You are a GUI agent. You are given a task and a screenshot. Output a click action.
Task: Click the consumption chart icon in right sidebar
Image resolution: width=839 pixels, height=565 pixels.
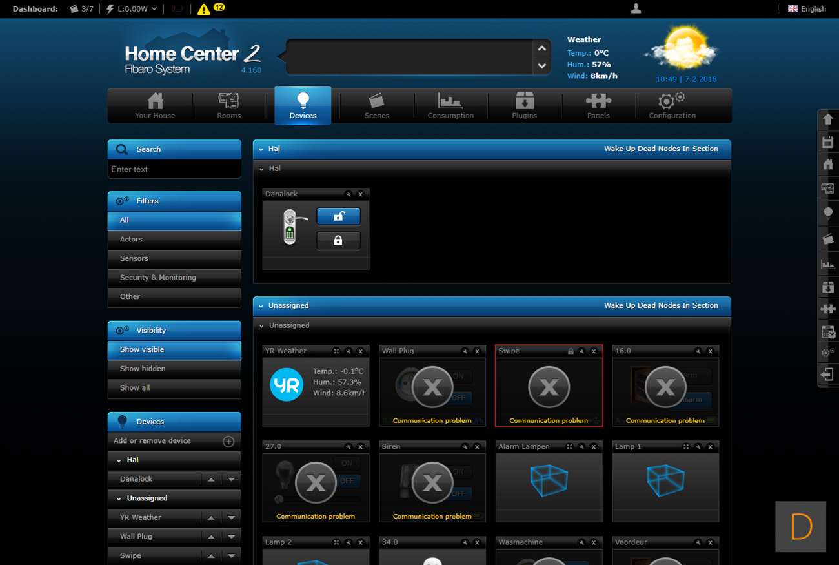pyautogui.click(x=828, y=263)
